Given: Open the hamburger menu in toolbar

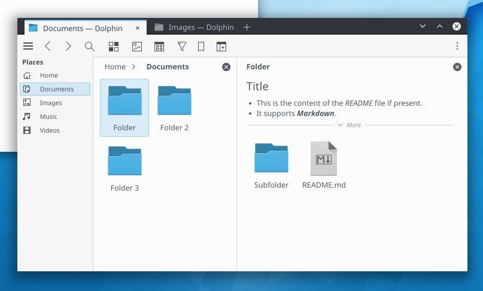Looking at the screenshot, I should pos(28,46).
